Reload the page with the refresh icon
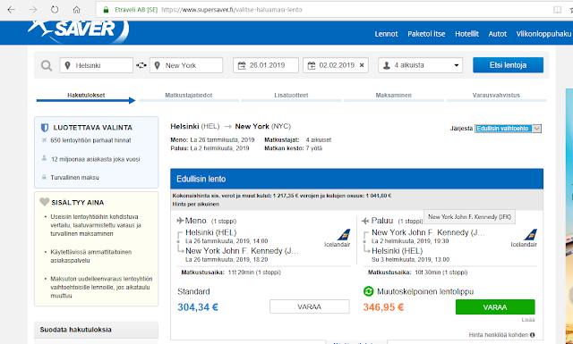Image resolution: width=573 pixels, height=344 pixels. click(55, 10)
